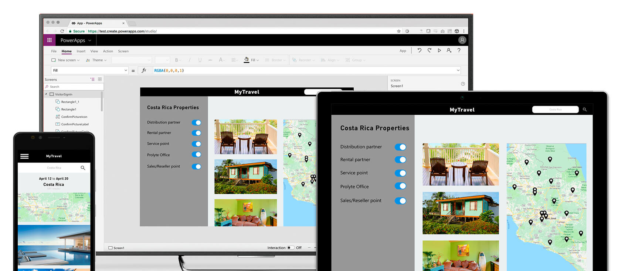Viewport: 621px width, 271px height.
Task: Tap the hamburger menu on phone app
Action: tap(24, 156)
